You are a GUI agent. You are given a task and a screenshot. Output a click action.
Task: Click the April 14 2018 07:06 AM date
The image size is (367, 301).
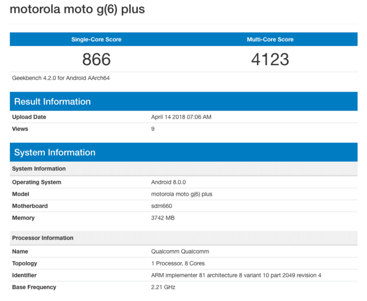coord(181,117)
